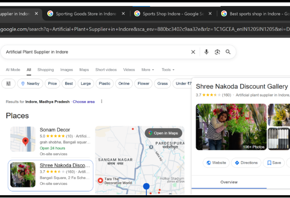This screenshot has height=198, width=290.
Task: Toggle the Flower filter chip
Action: (143, 83)
